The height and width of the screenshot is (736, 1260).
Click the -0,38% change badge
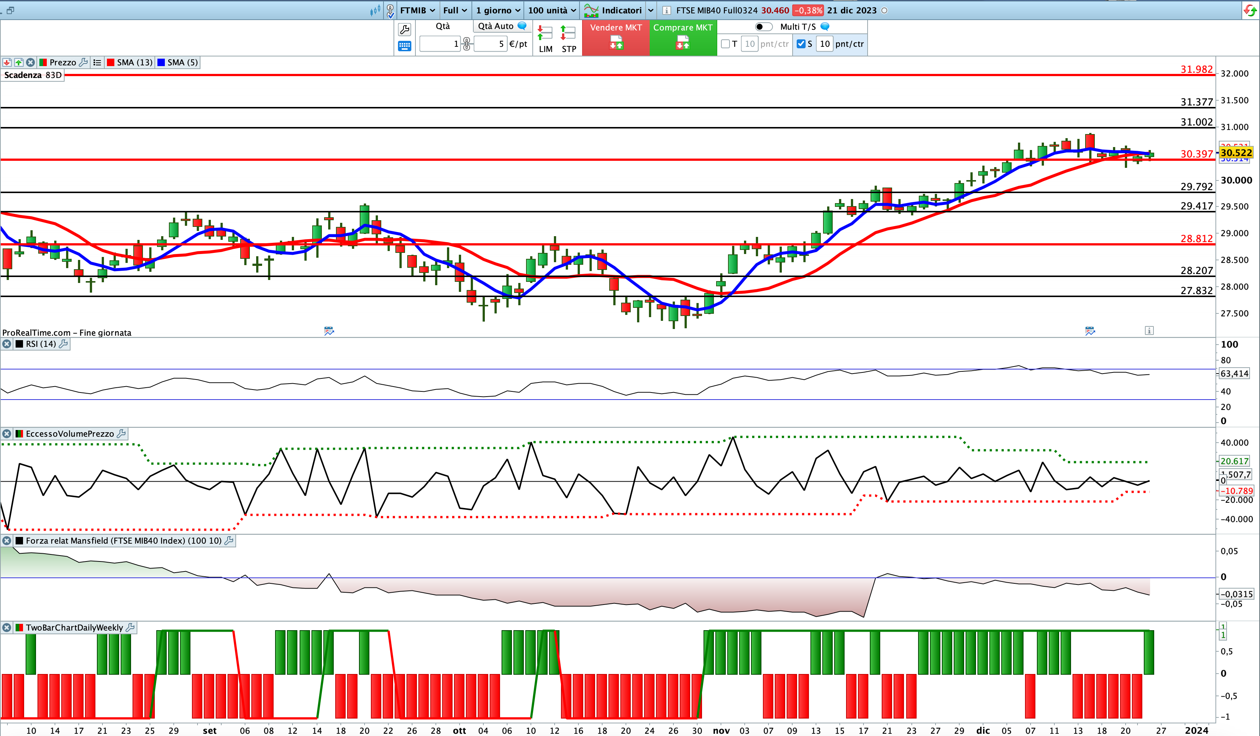807,10
